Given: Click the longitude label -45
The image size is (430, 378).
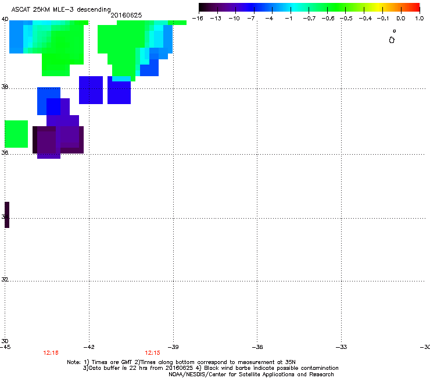Looking at the screenshot, I should click(x=5, y=347).
